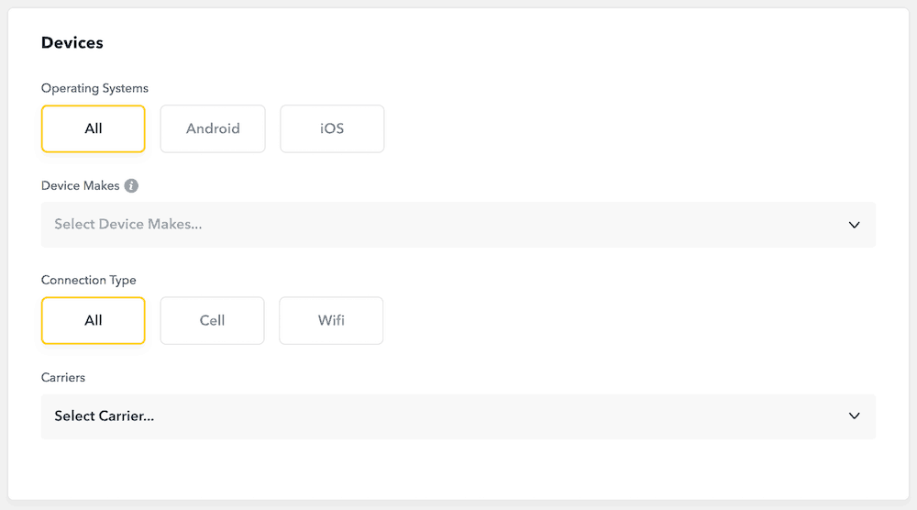Click the "Select Device Makes..." placeholder text
Image resolution: width=917 pixels, height=510 pixels.
(x=127, y=225)
